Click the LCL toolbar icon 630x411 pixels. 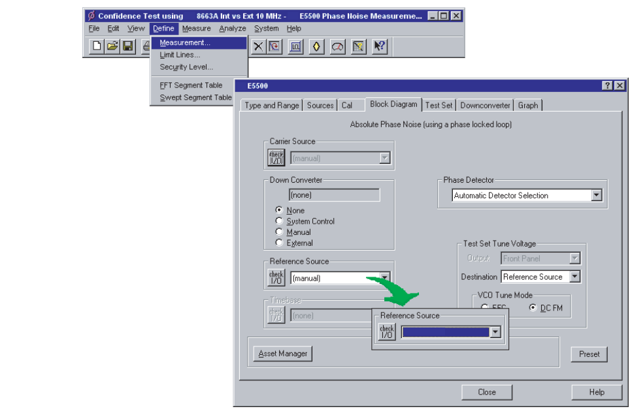(295, 46)
